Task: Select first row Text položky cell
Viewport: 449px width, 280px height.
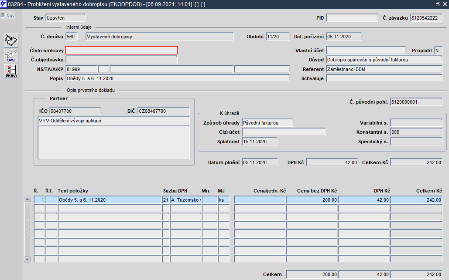Action: (x=109, y=200)
